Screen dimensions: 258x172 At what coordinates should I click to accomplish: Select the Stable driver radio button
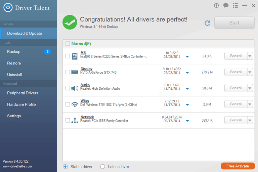[65, 167]
